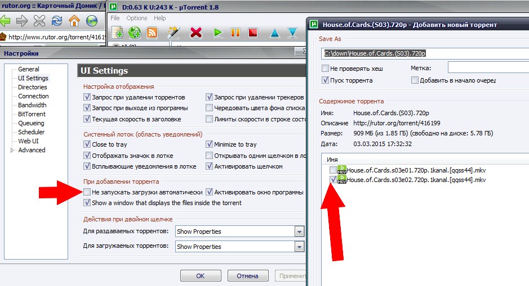Open the 'Для загружаемых торрентов' dropdown
Screen dimensions: 529x286
(299, 247)
